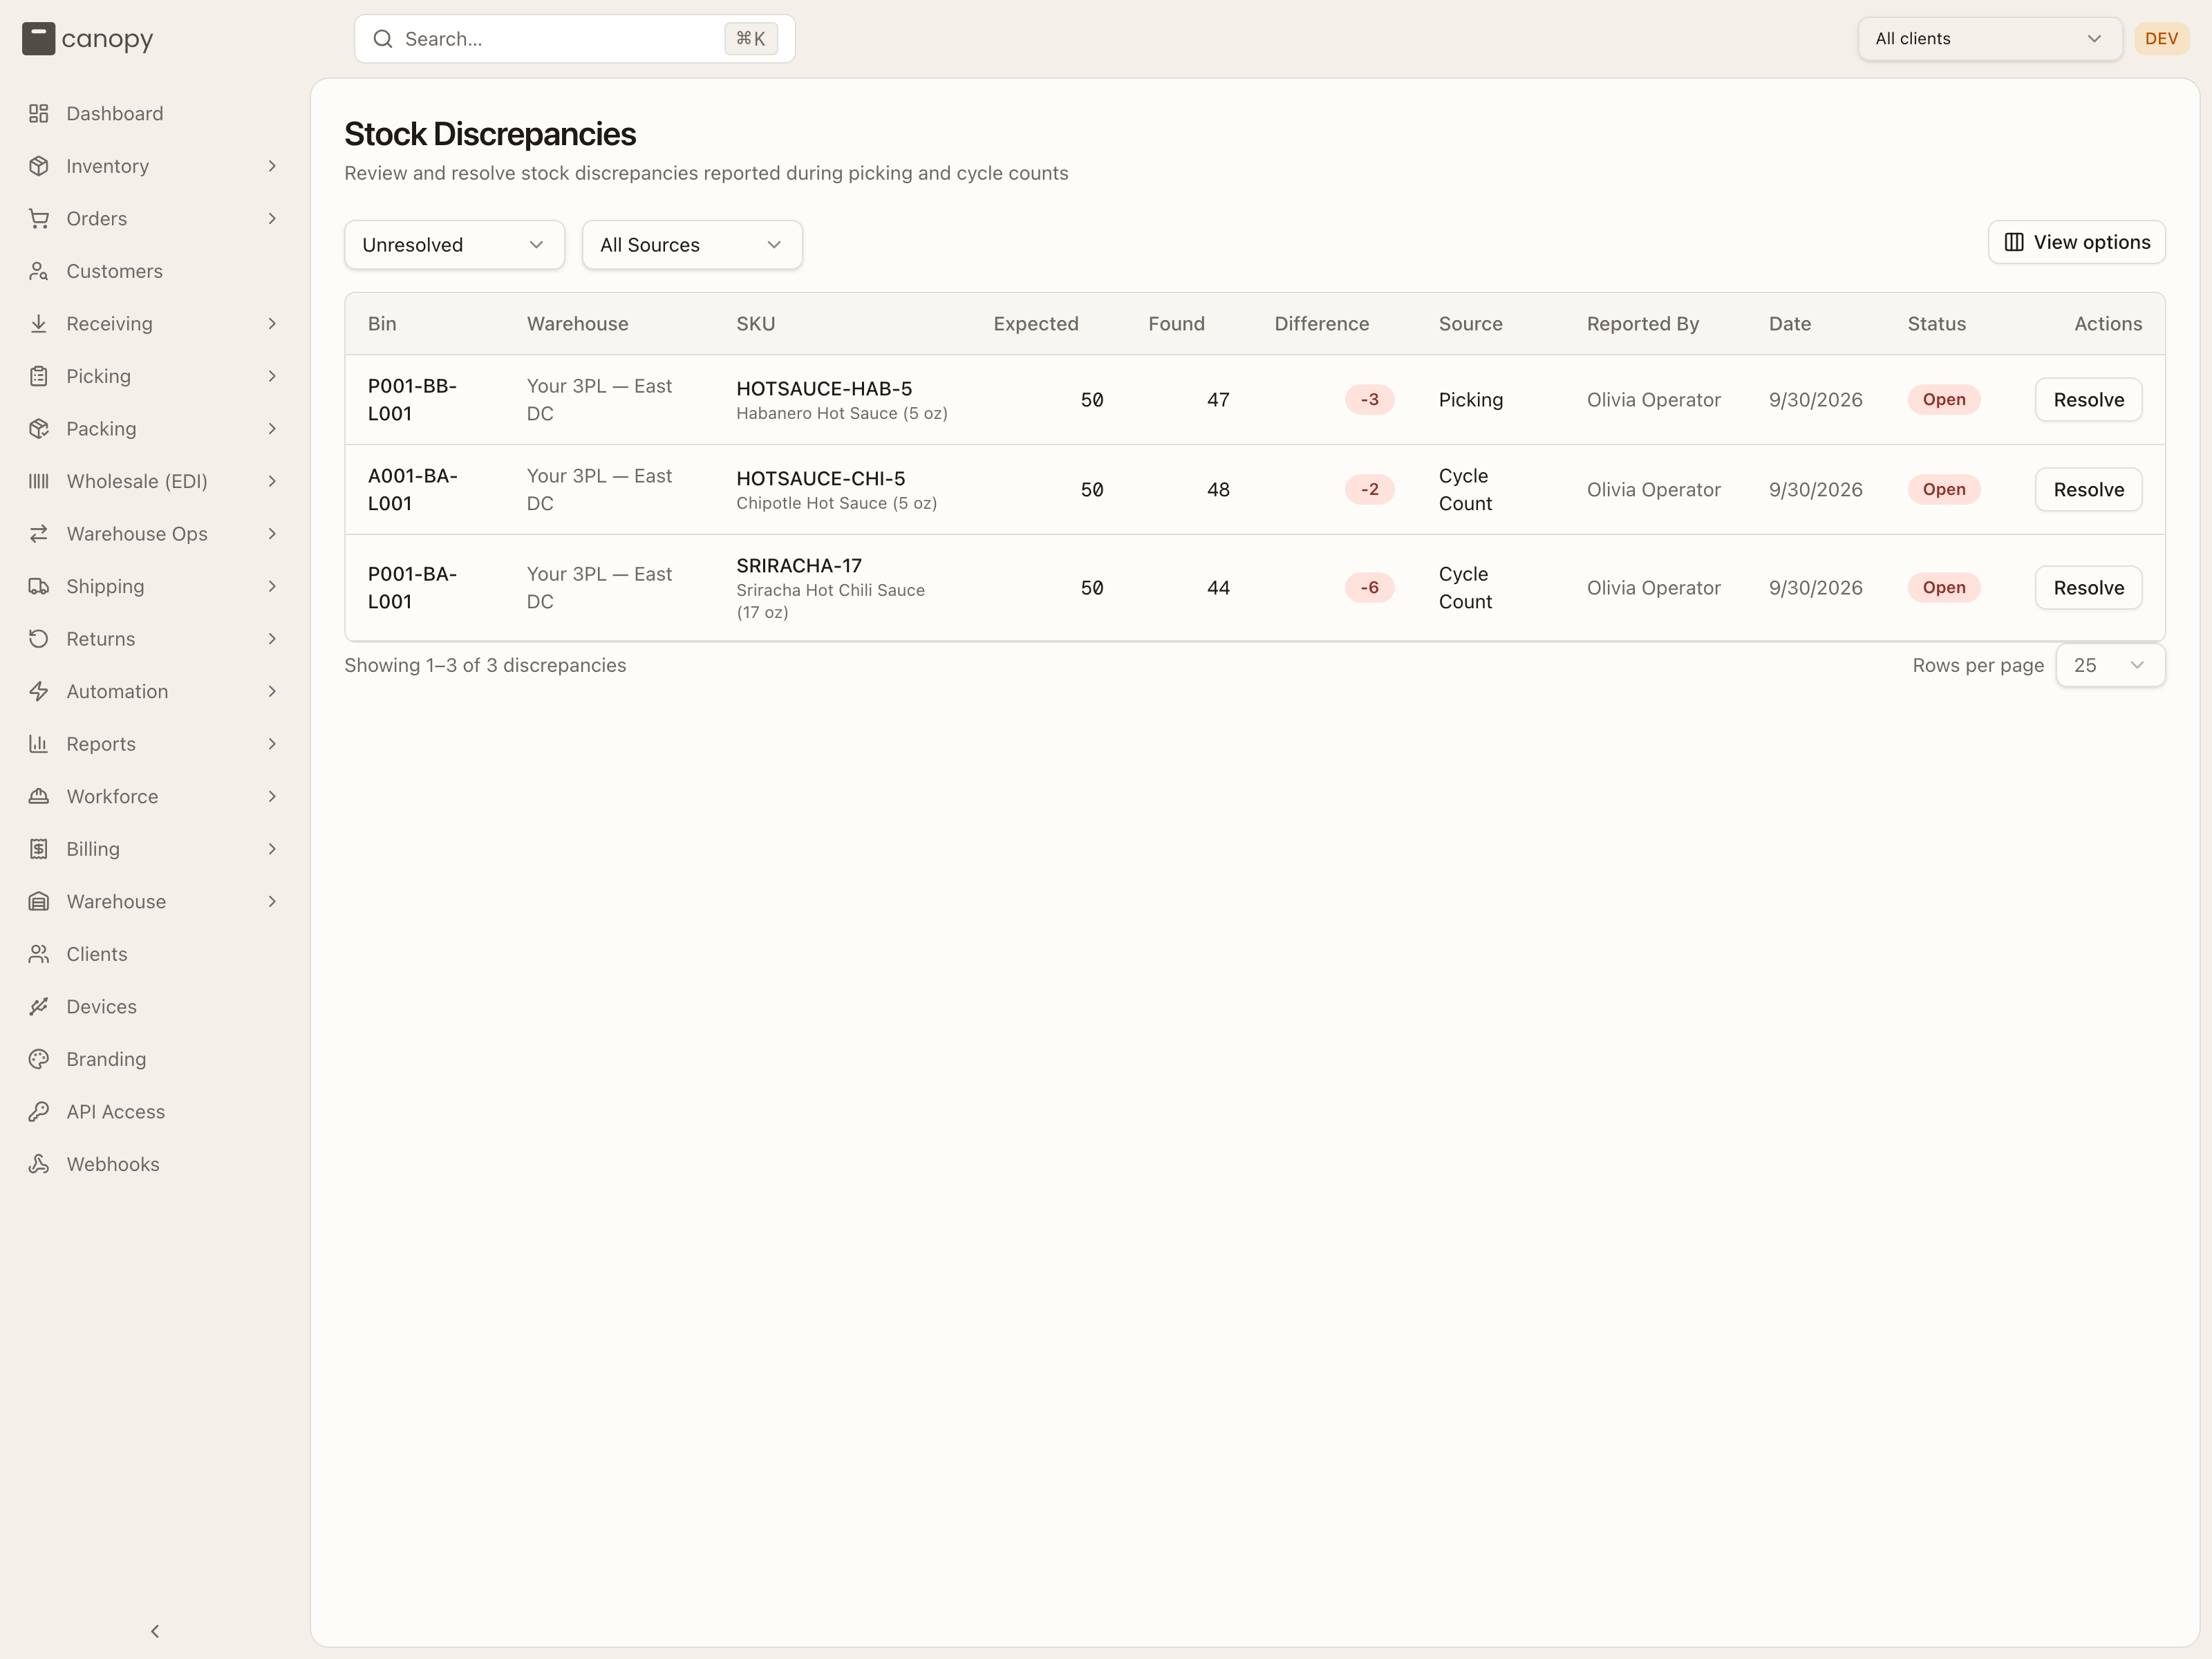Screen dimensions: 2212x1659
Task: Resolve the HOTSAUCE-CHI-5 discrepancy
Action: pyautogui.click(x=2088, y=489)
